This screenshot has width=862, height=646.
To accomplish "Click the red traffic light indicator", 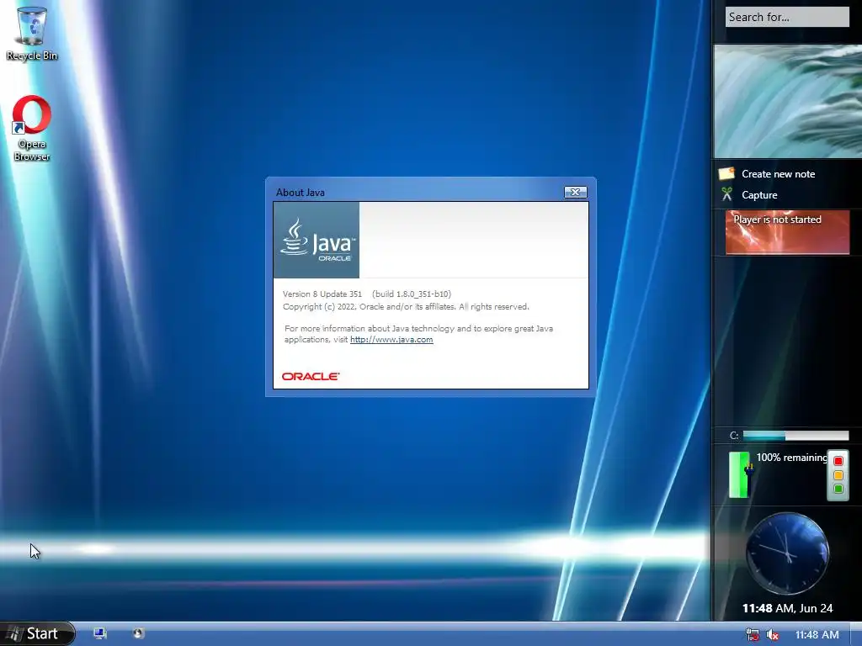I will tap(838, 461).
